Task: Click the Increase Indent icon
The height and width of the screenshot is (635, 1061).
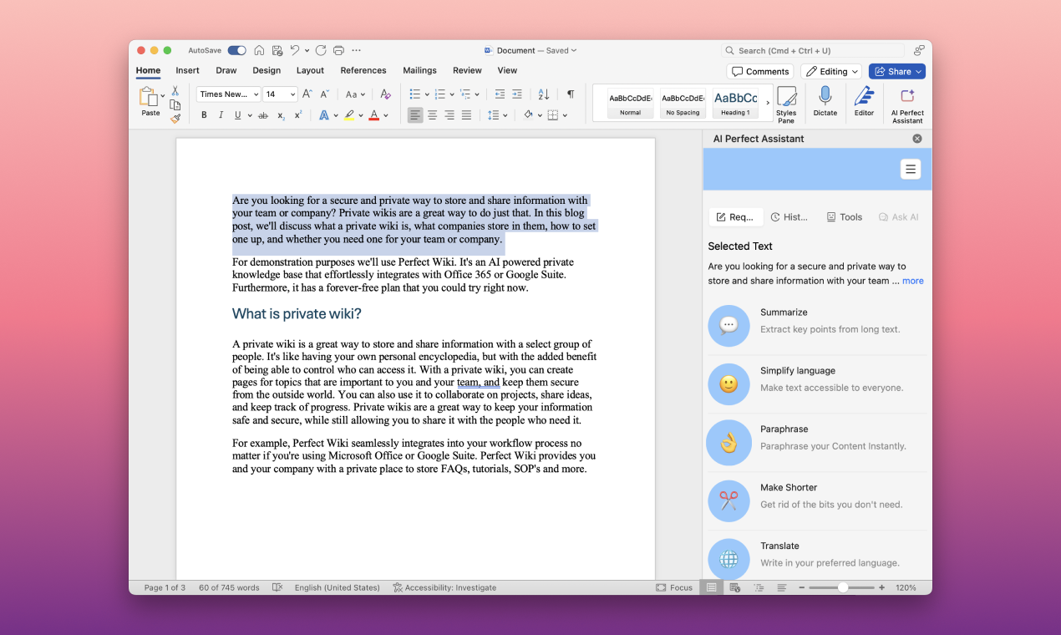Action: point(517,94)
